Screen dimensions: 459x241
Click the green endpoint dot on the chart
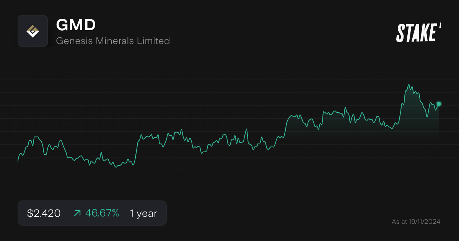point(438,103)
